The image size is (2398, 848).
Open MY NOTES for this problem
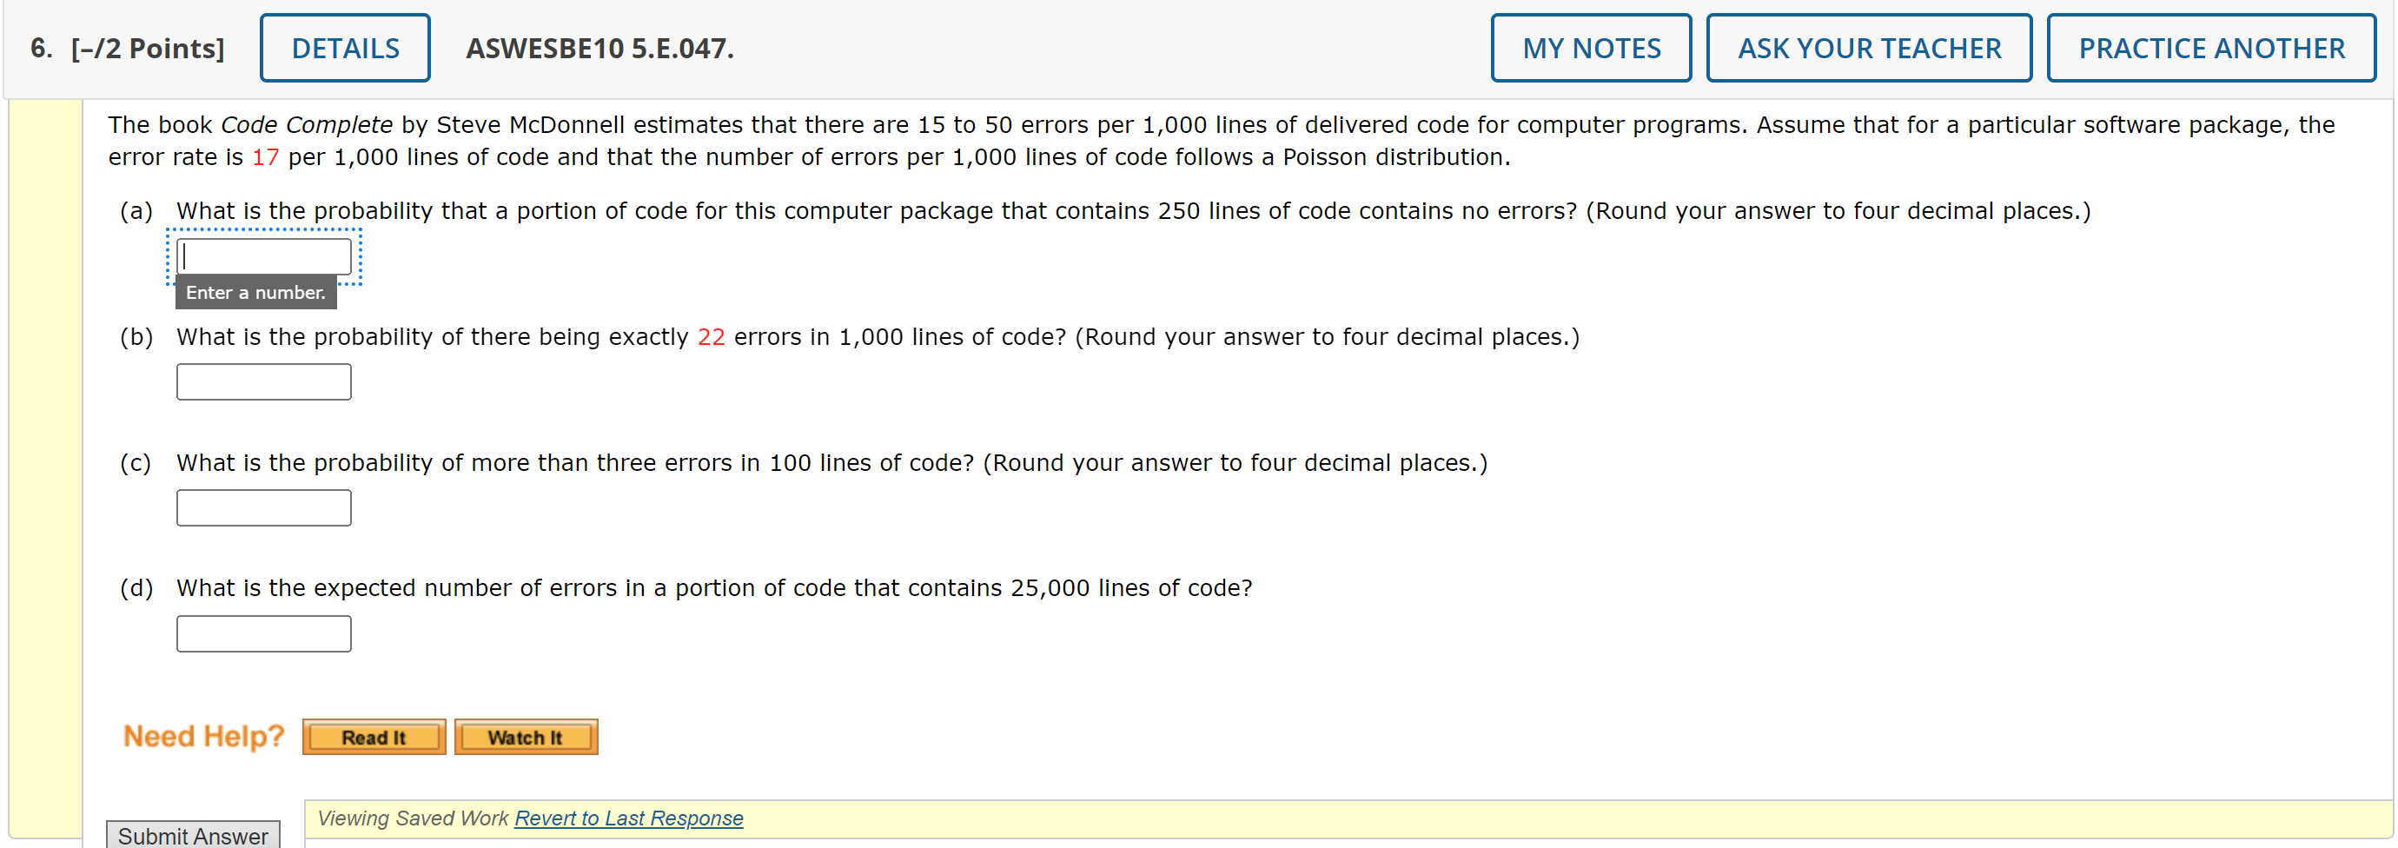coord(1591,48)
